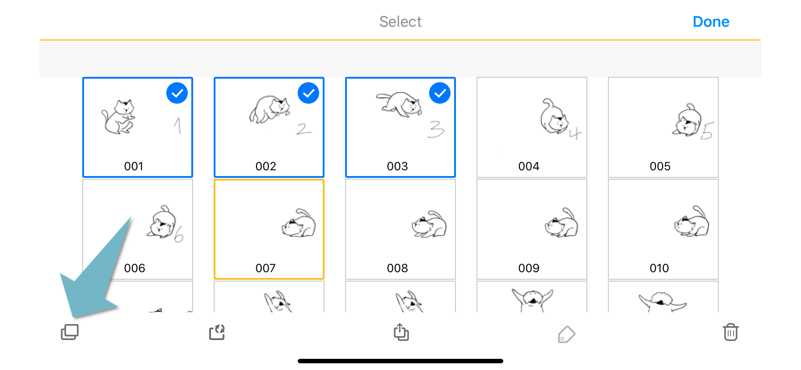Tap the cat drawing in frame 001
801x370 pixels.
[x=118, y=117]
